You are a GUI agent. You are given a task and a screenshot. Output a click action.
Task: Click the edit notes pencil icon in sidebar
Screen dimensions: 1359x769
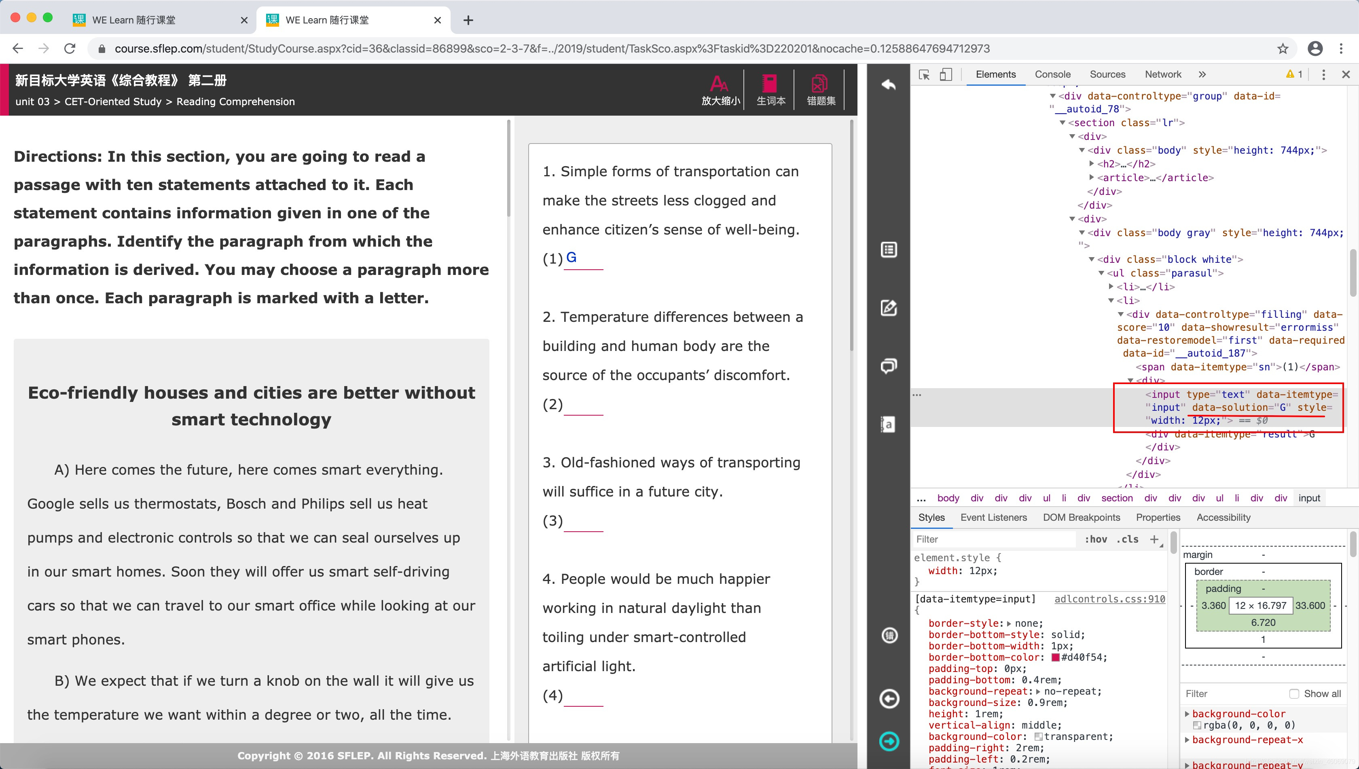[x=889, y=308]
